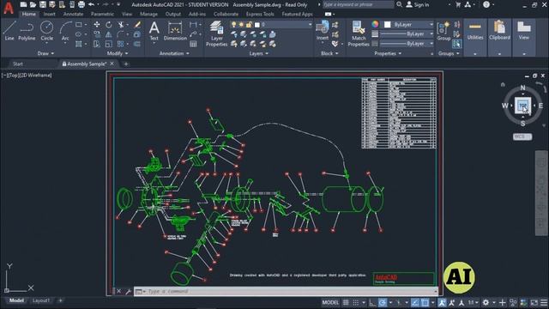Click the Customization menu icon in status bar
Screen dimensions: 549x309
[x=544, y=302]
